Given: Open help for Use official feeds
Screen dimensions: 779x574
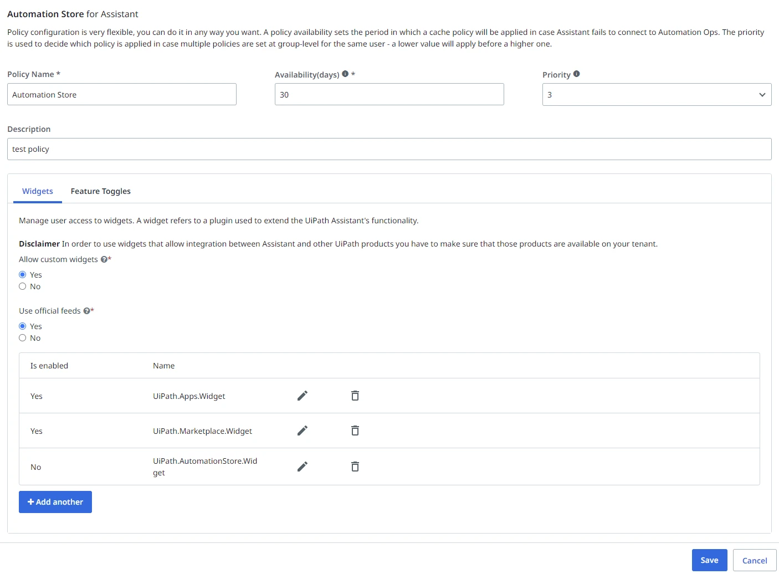Looking at the screenshot, I should click(x=86, y=311).
